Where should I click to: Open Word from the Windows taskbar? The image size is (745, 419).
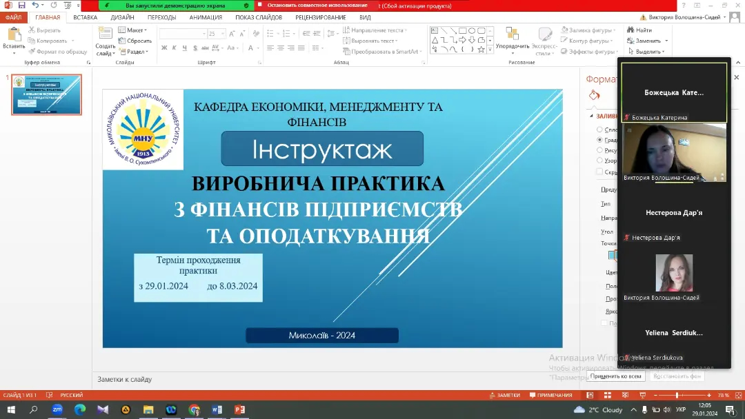[217, 409]
